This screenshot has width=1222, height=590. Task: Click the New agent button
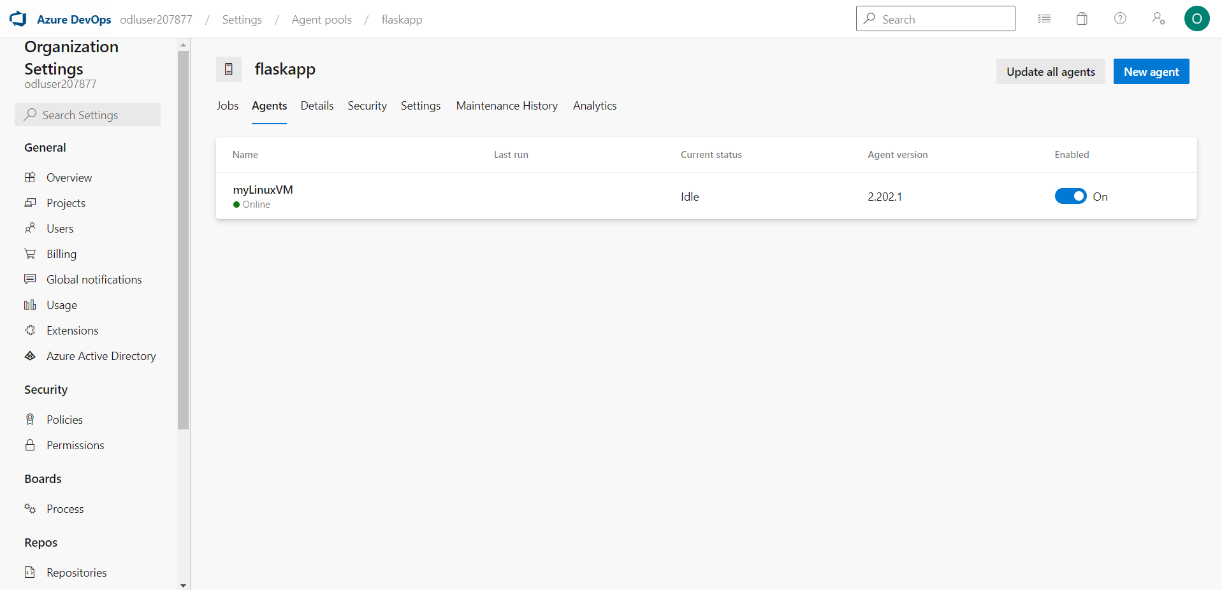pyautogui.click(x=1151, y=71)
